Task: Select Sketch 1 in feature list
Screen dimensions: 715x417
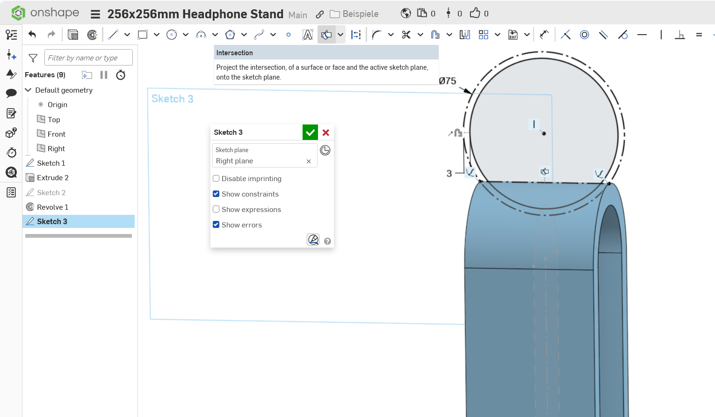Action: coord(51,163)
